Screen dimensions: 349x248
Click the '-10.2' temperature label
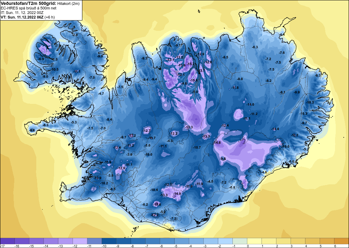[x=104, y=183]
